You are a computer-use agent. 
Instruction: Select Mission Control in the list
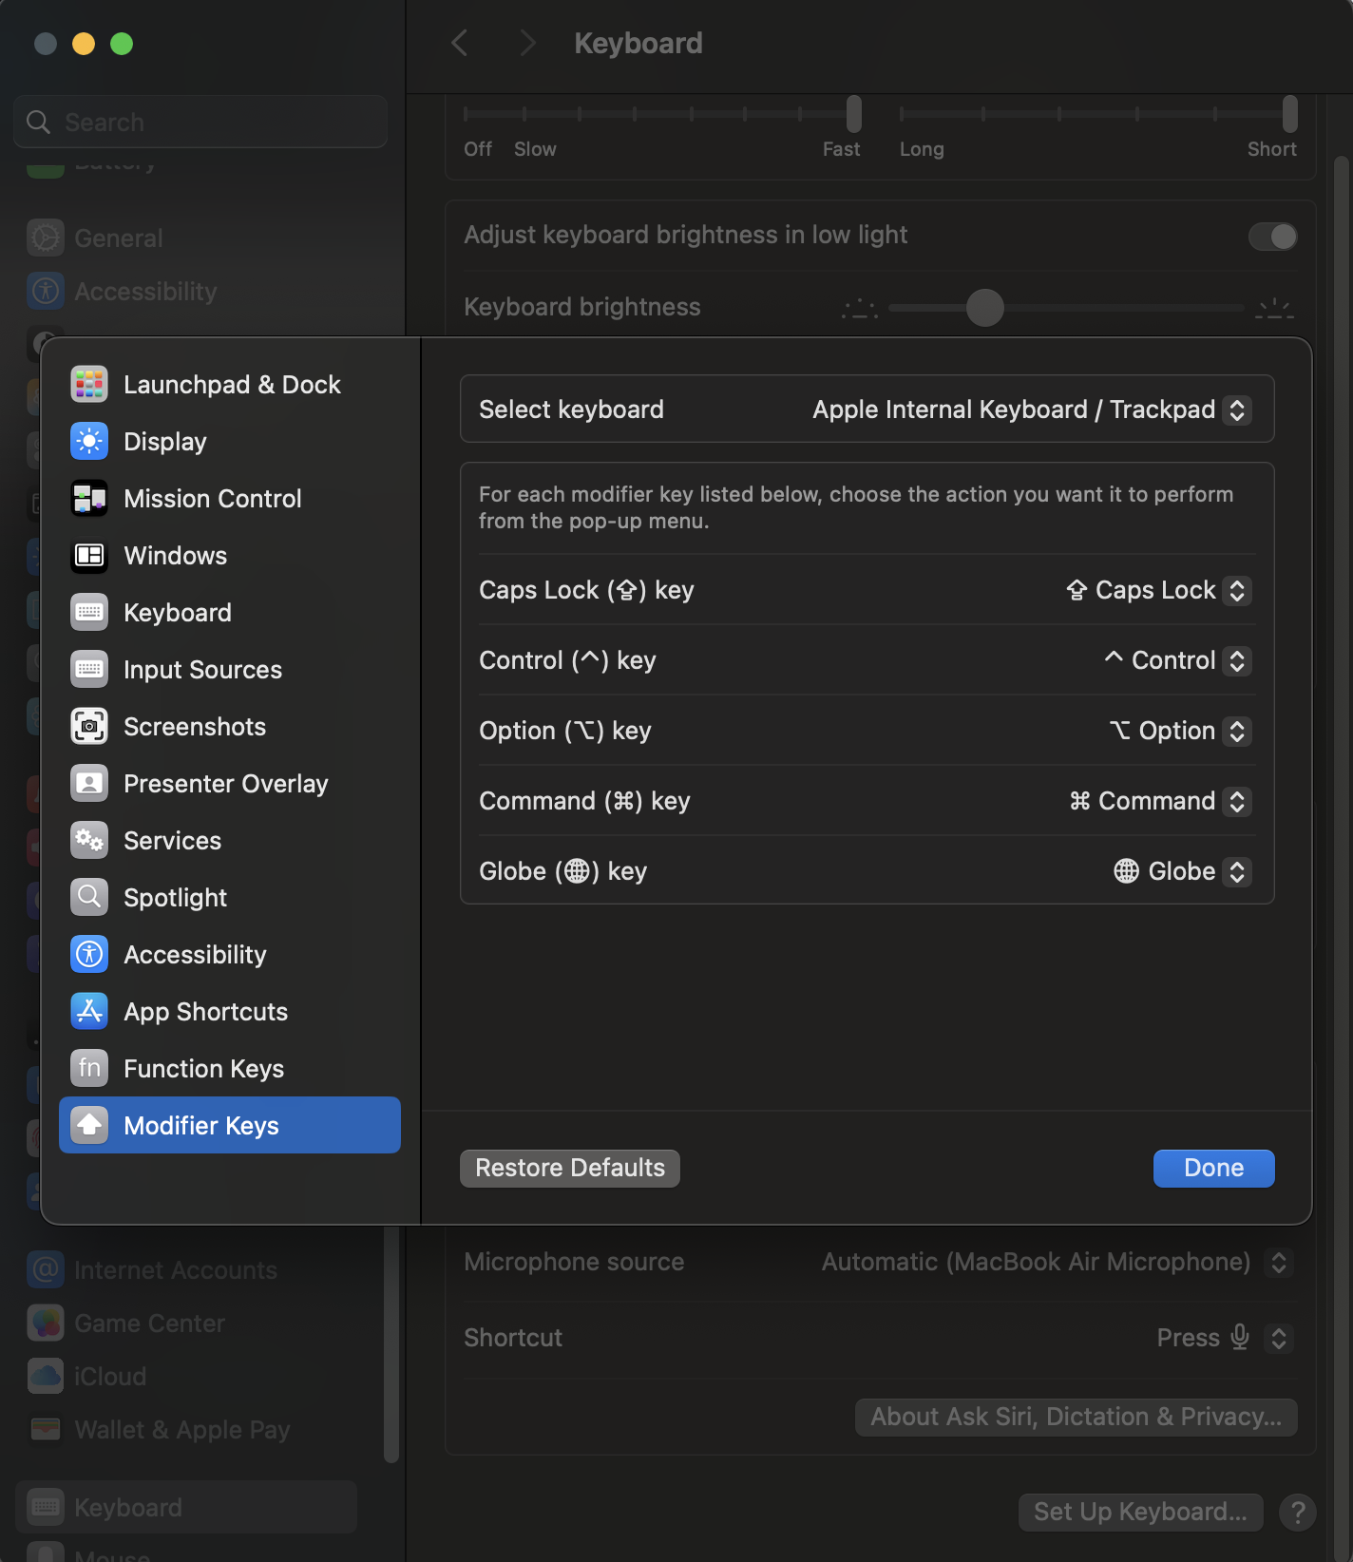[x=230, y=499]
